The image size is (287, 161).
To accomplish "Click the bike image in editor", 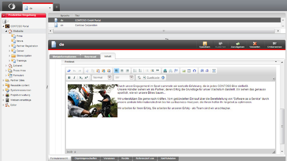I will [x=93, y=101].
